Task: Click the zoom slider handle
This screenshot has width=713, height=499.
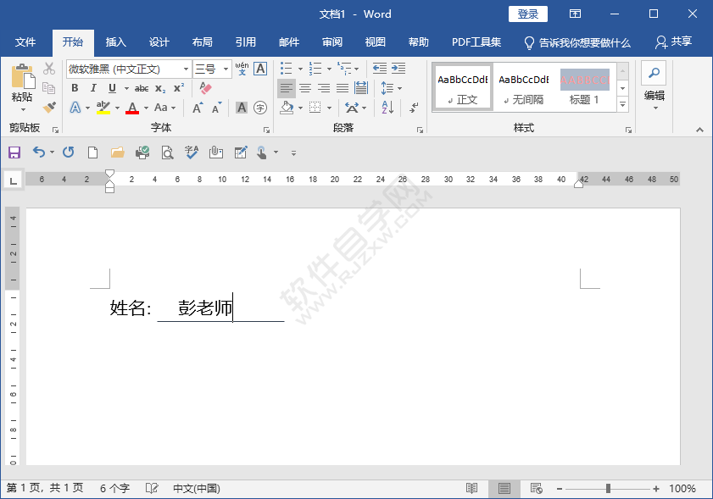Action: (x=608, y=489)
